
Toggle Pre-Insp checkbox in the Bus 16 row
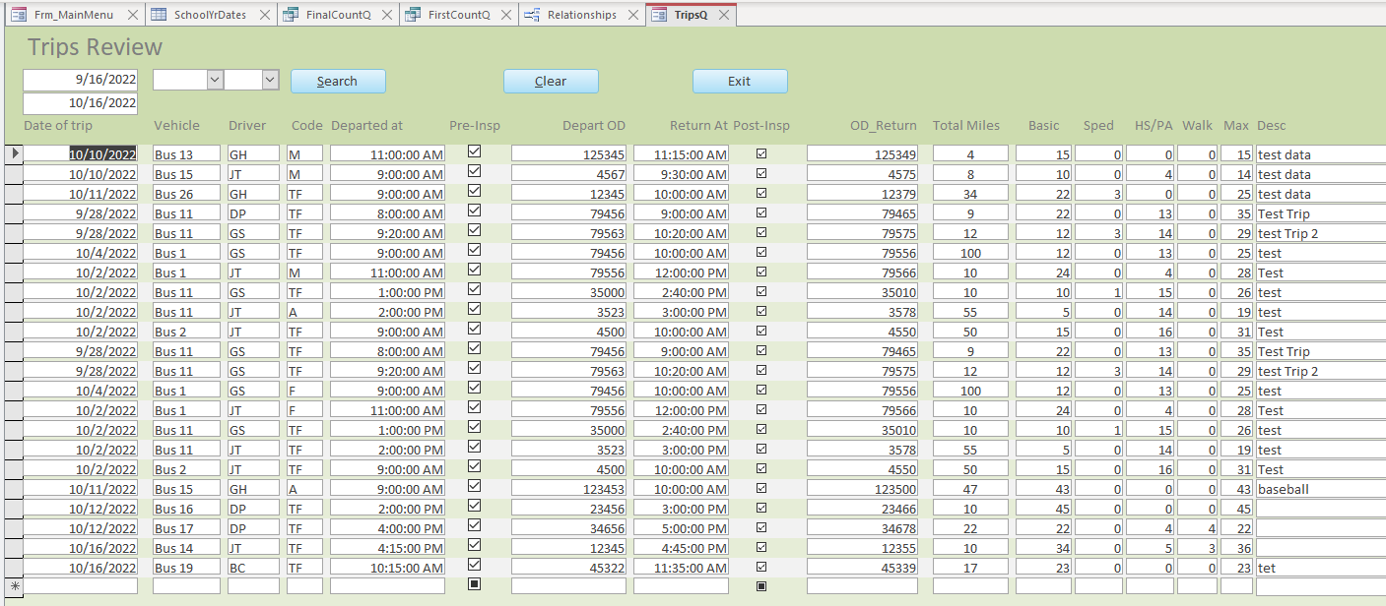point(474,506)
